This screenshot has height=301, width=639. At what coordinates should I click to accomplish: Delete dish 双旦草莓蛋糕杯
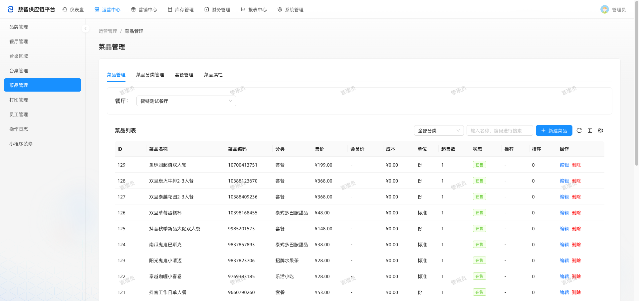(x=576, y=213)
